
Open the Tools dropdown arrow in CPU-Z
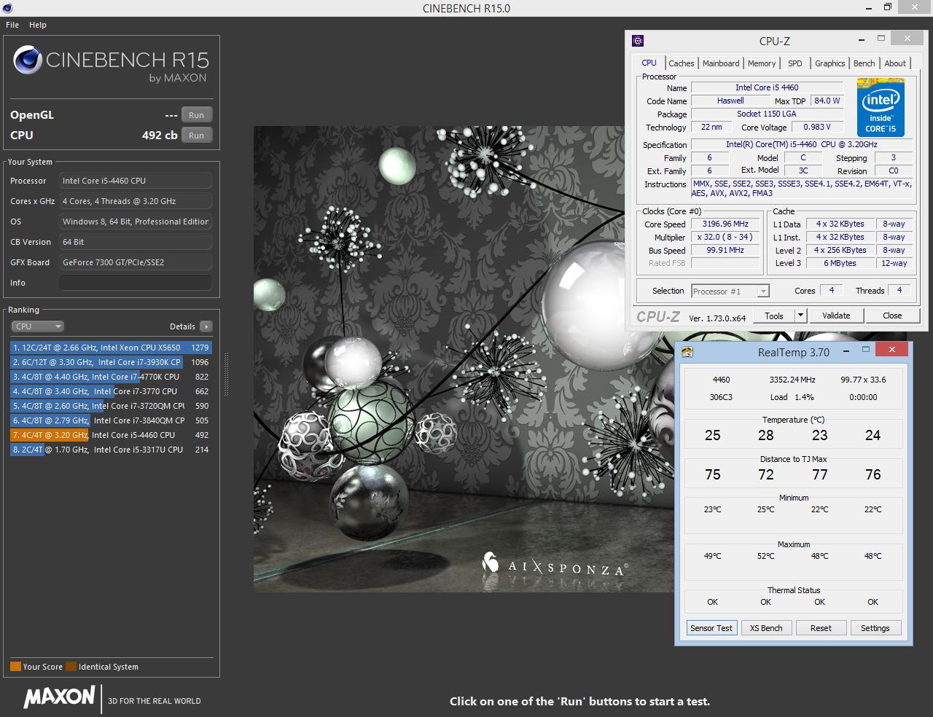point(800,316)
